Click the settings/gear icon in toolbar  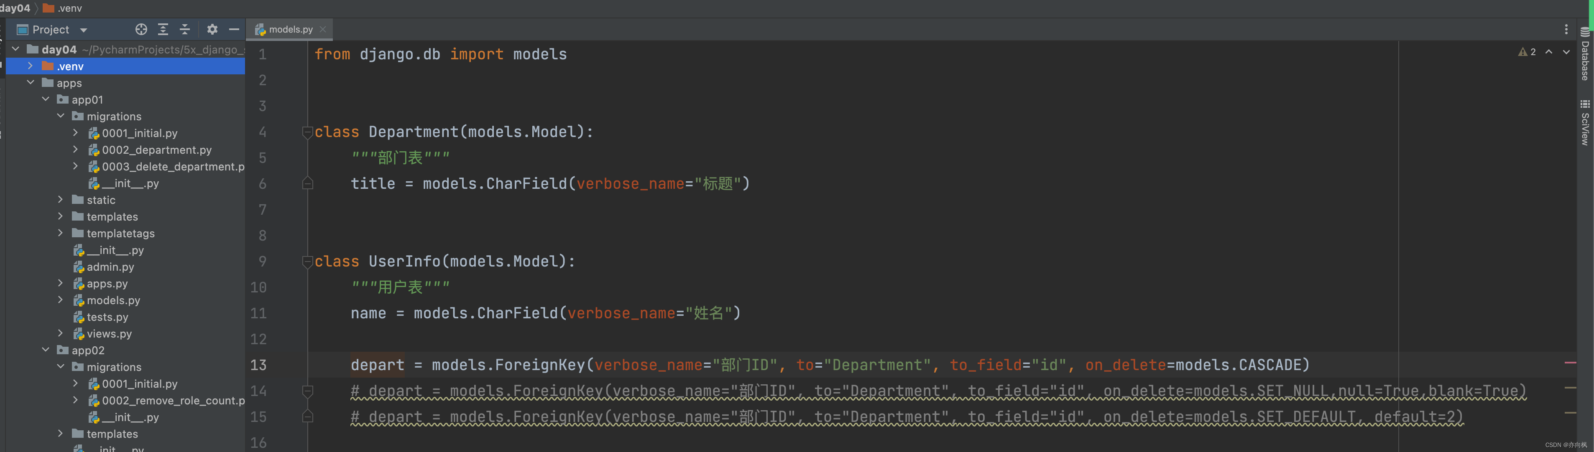point(212,28)
